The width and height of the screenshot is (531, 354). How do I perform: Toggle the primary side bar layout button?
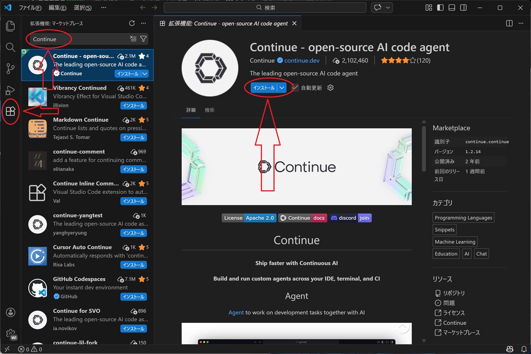440,8
